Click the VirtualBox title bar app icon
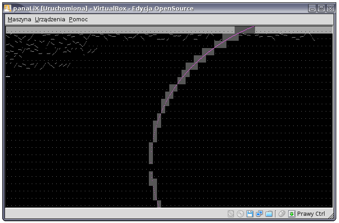The width and height of the screenshot is (339, 223). [x=7, y=8]
